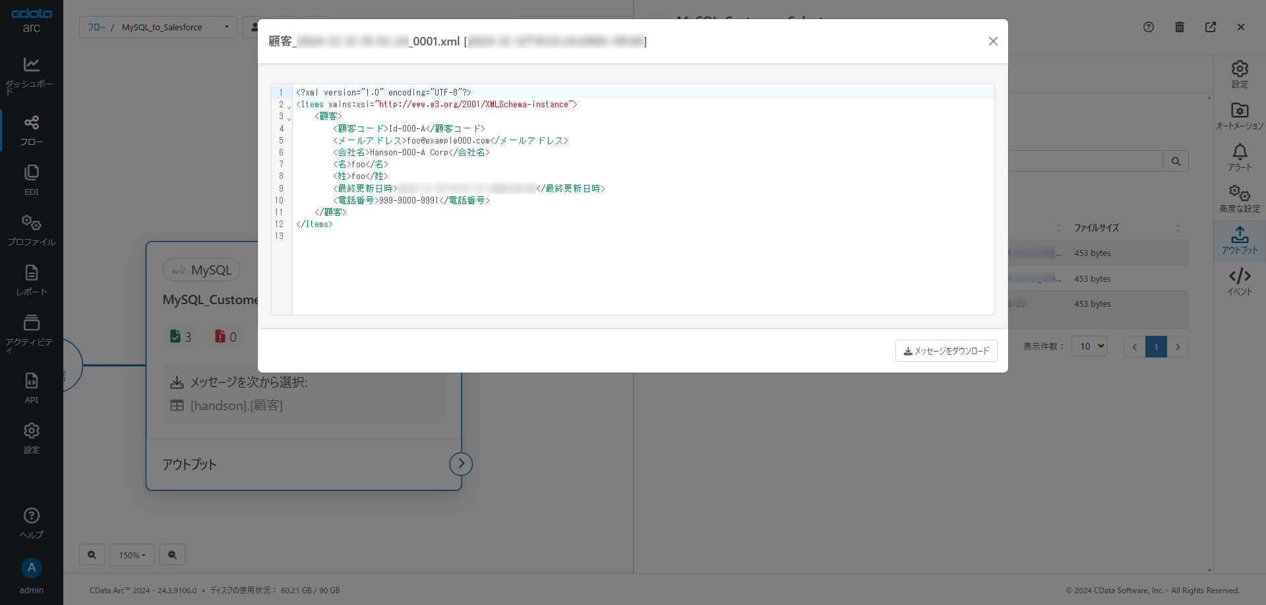Go to フロー in the left sidebar
1266x605 pixels.
[x=31, y=130]
